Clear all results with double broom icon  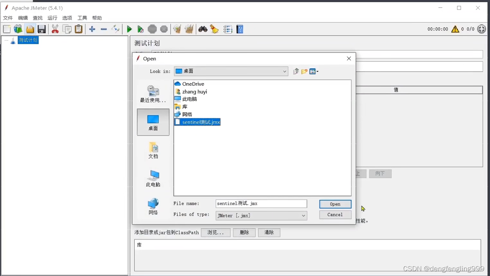(x=189, y=29)
